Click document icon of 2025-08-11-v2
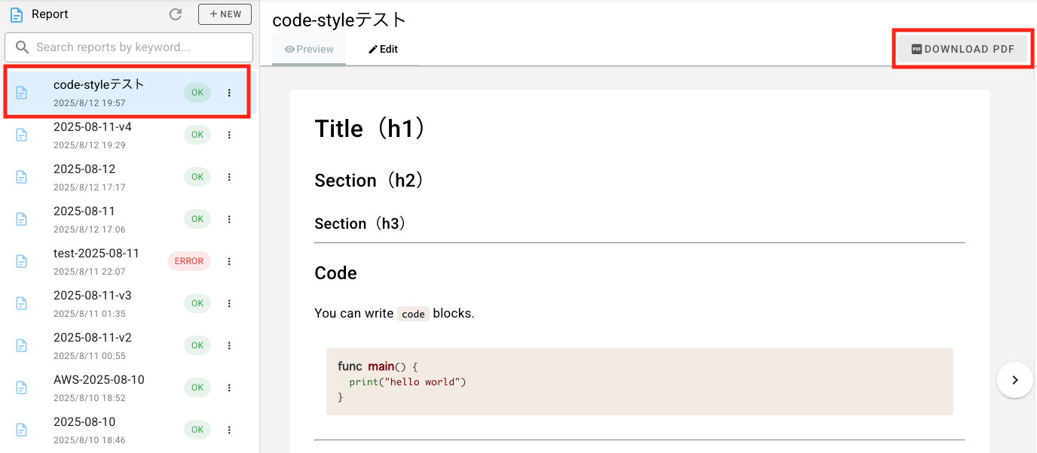The image size is (1037, 453). (22, 346)
